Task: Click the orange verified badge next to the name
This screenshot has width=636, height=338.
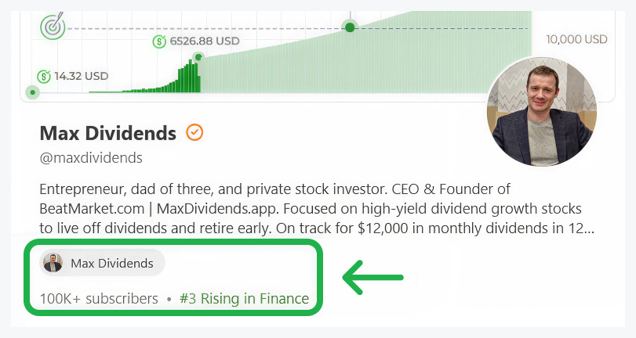Action: [194, 133]
